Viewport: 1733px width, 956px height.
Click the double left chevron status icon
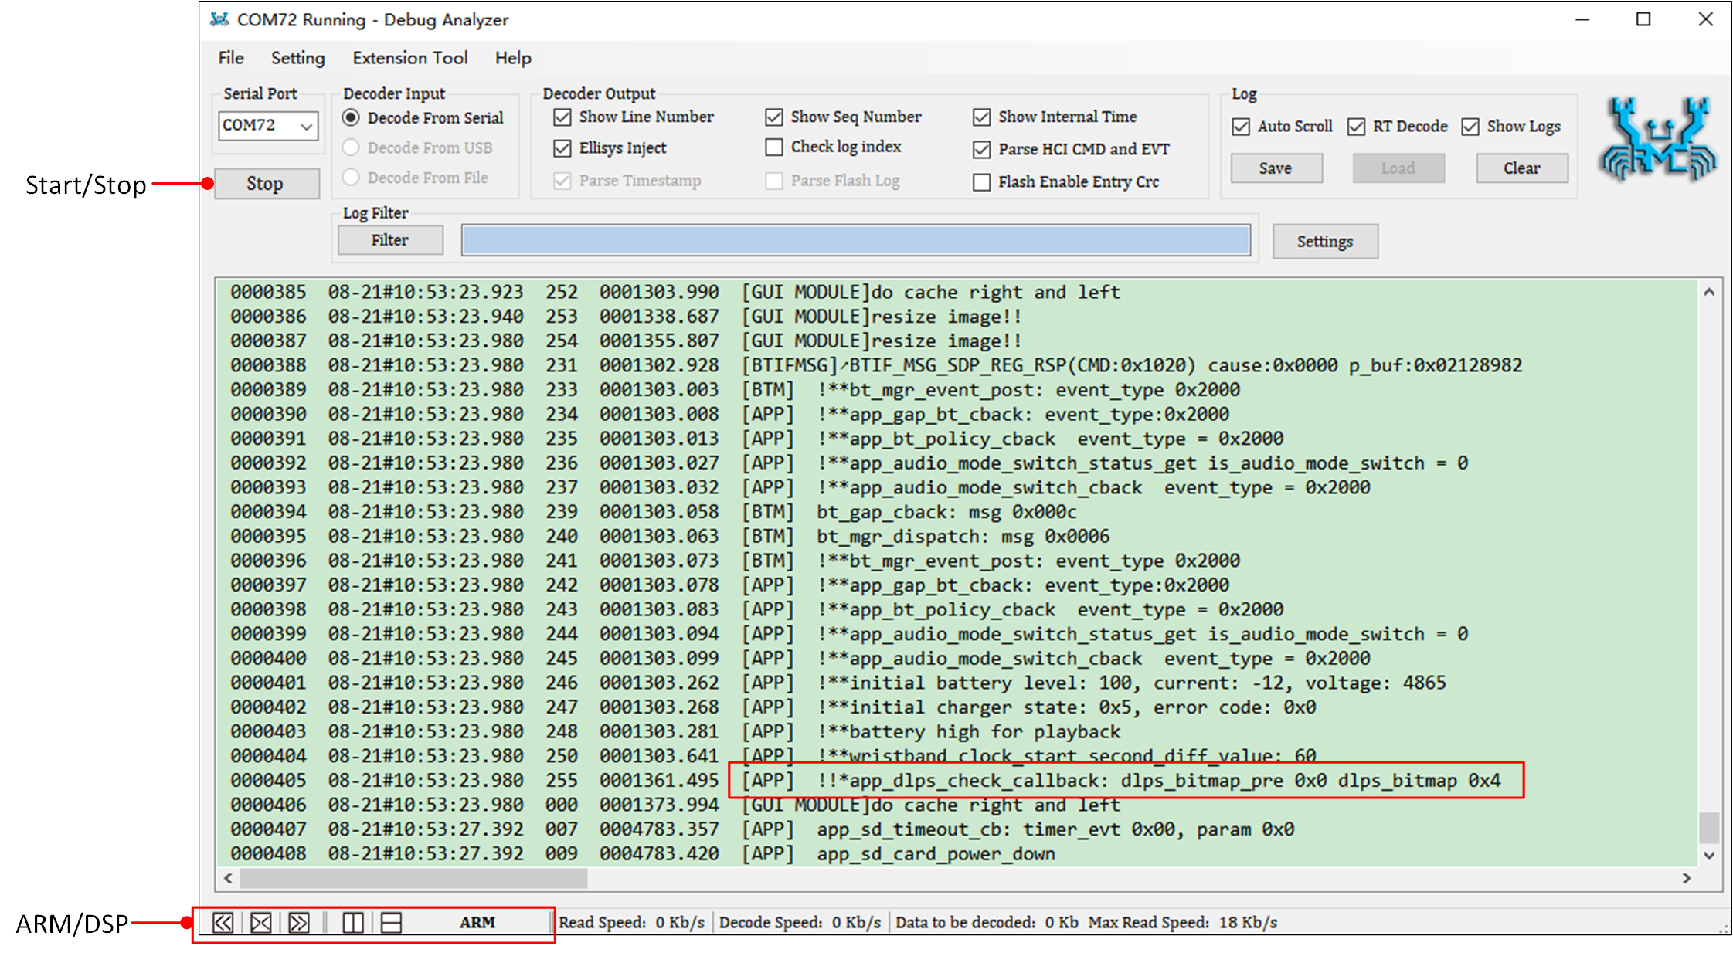click(223, 922)
